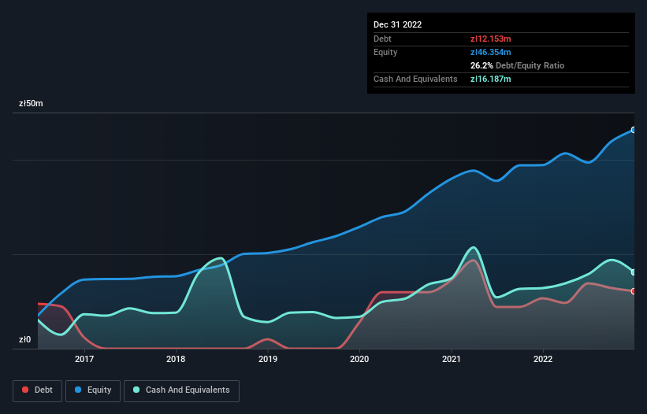Image resolution: width=647 pixels, height=414 pixels.
Task: Click the 2021 x-axis label
Action: coord(452,359)
